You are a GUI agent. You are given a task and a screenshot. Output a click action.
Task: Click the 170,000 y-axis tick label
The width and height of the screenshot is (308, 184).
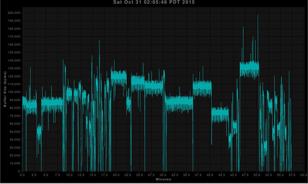pyautogui.click(x=14, y=36)
